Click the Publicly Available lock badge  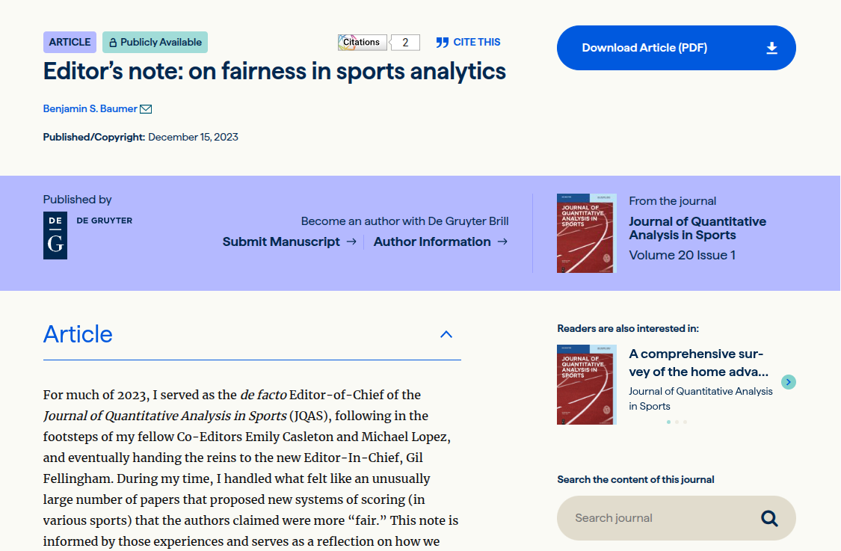(x=155, y=43)
